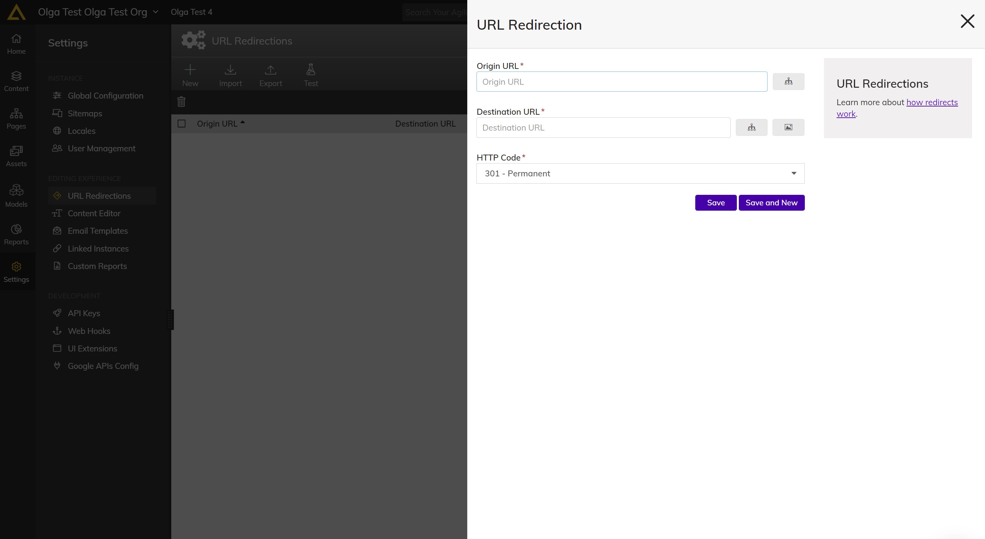Click the New plus icon in toolbar
Image resolution: width=985 pixels, height=539 pixels.
coord(190,75)
